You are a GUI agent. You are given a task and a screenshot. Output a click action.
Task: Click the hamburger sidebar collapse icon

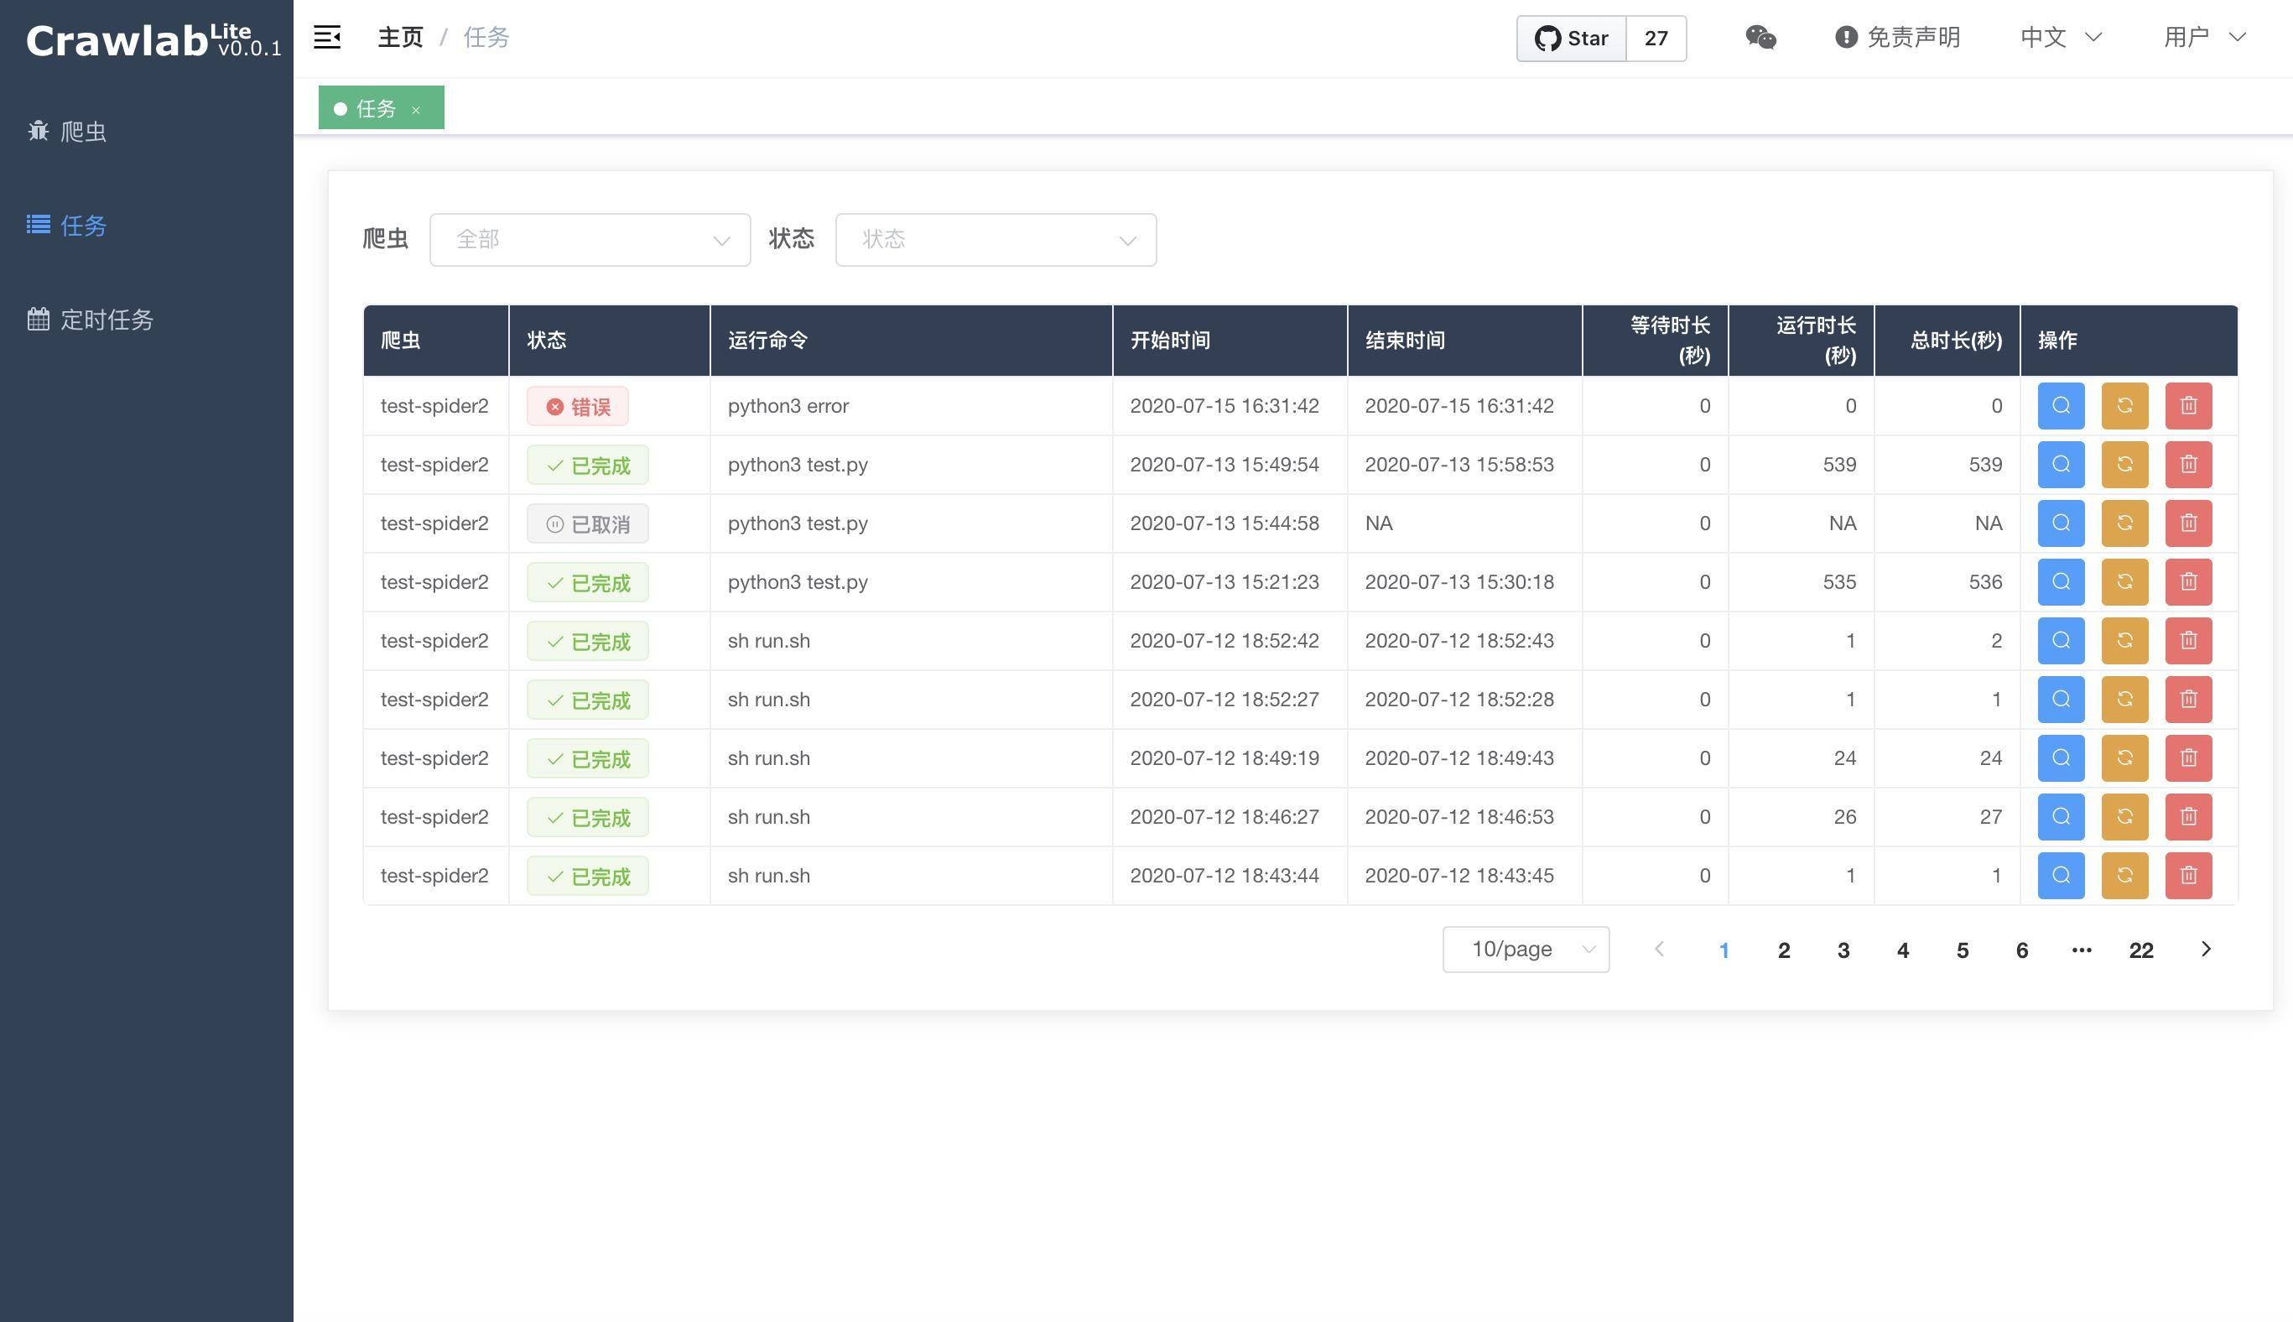pos(327,37)
